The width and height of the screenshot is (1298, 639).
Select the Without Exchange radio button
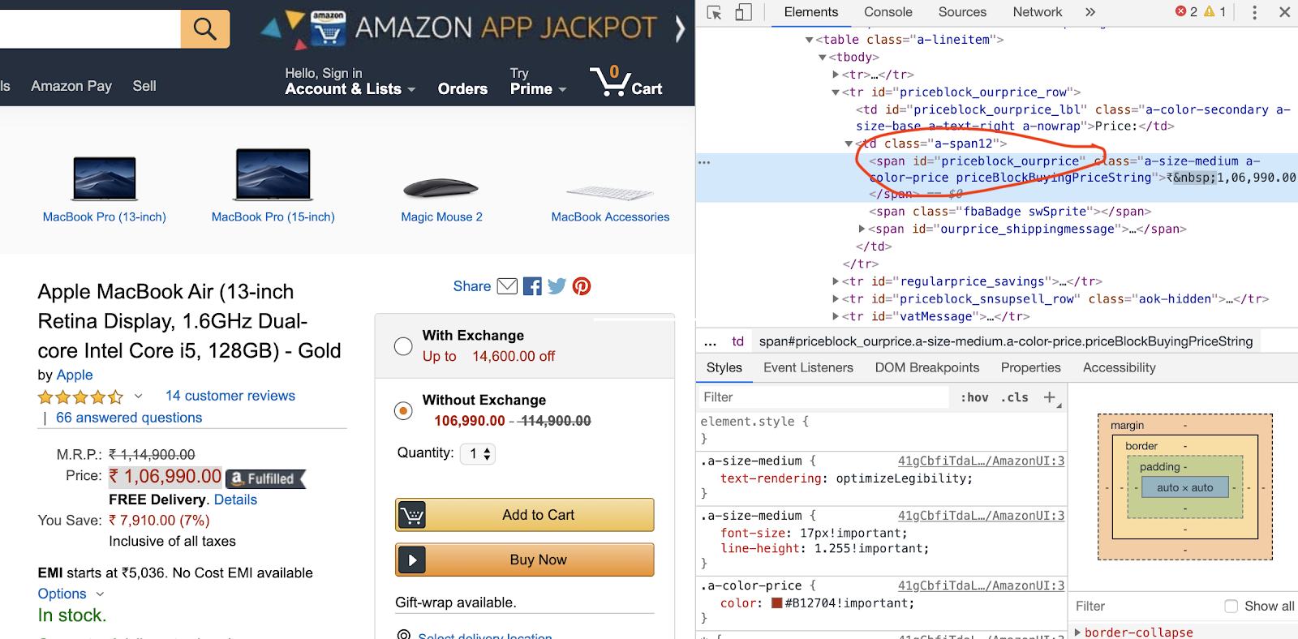click(403, 410)
